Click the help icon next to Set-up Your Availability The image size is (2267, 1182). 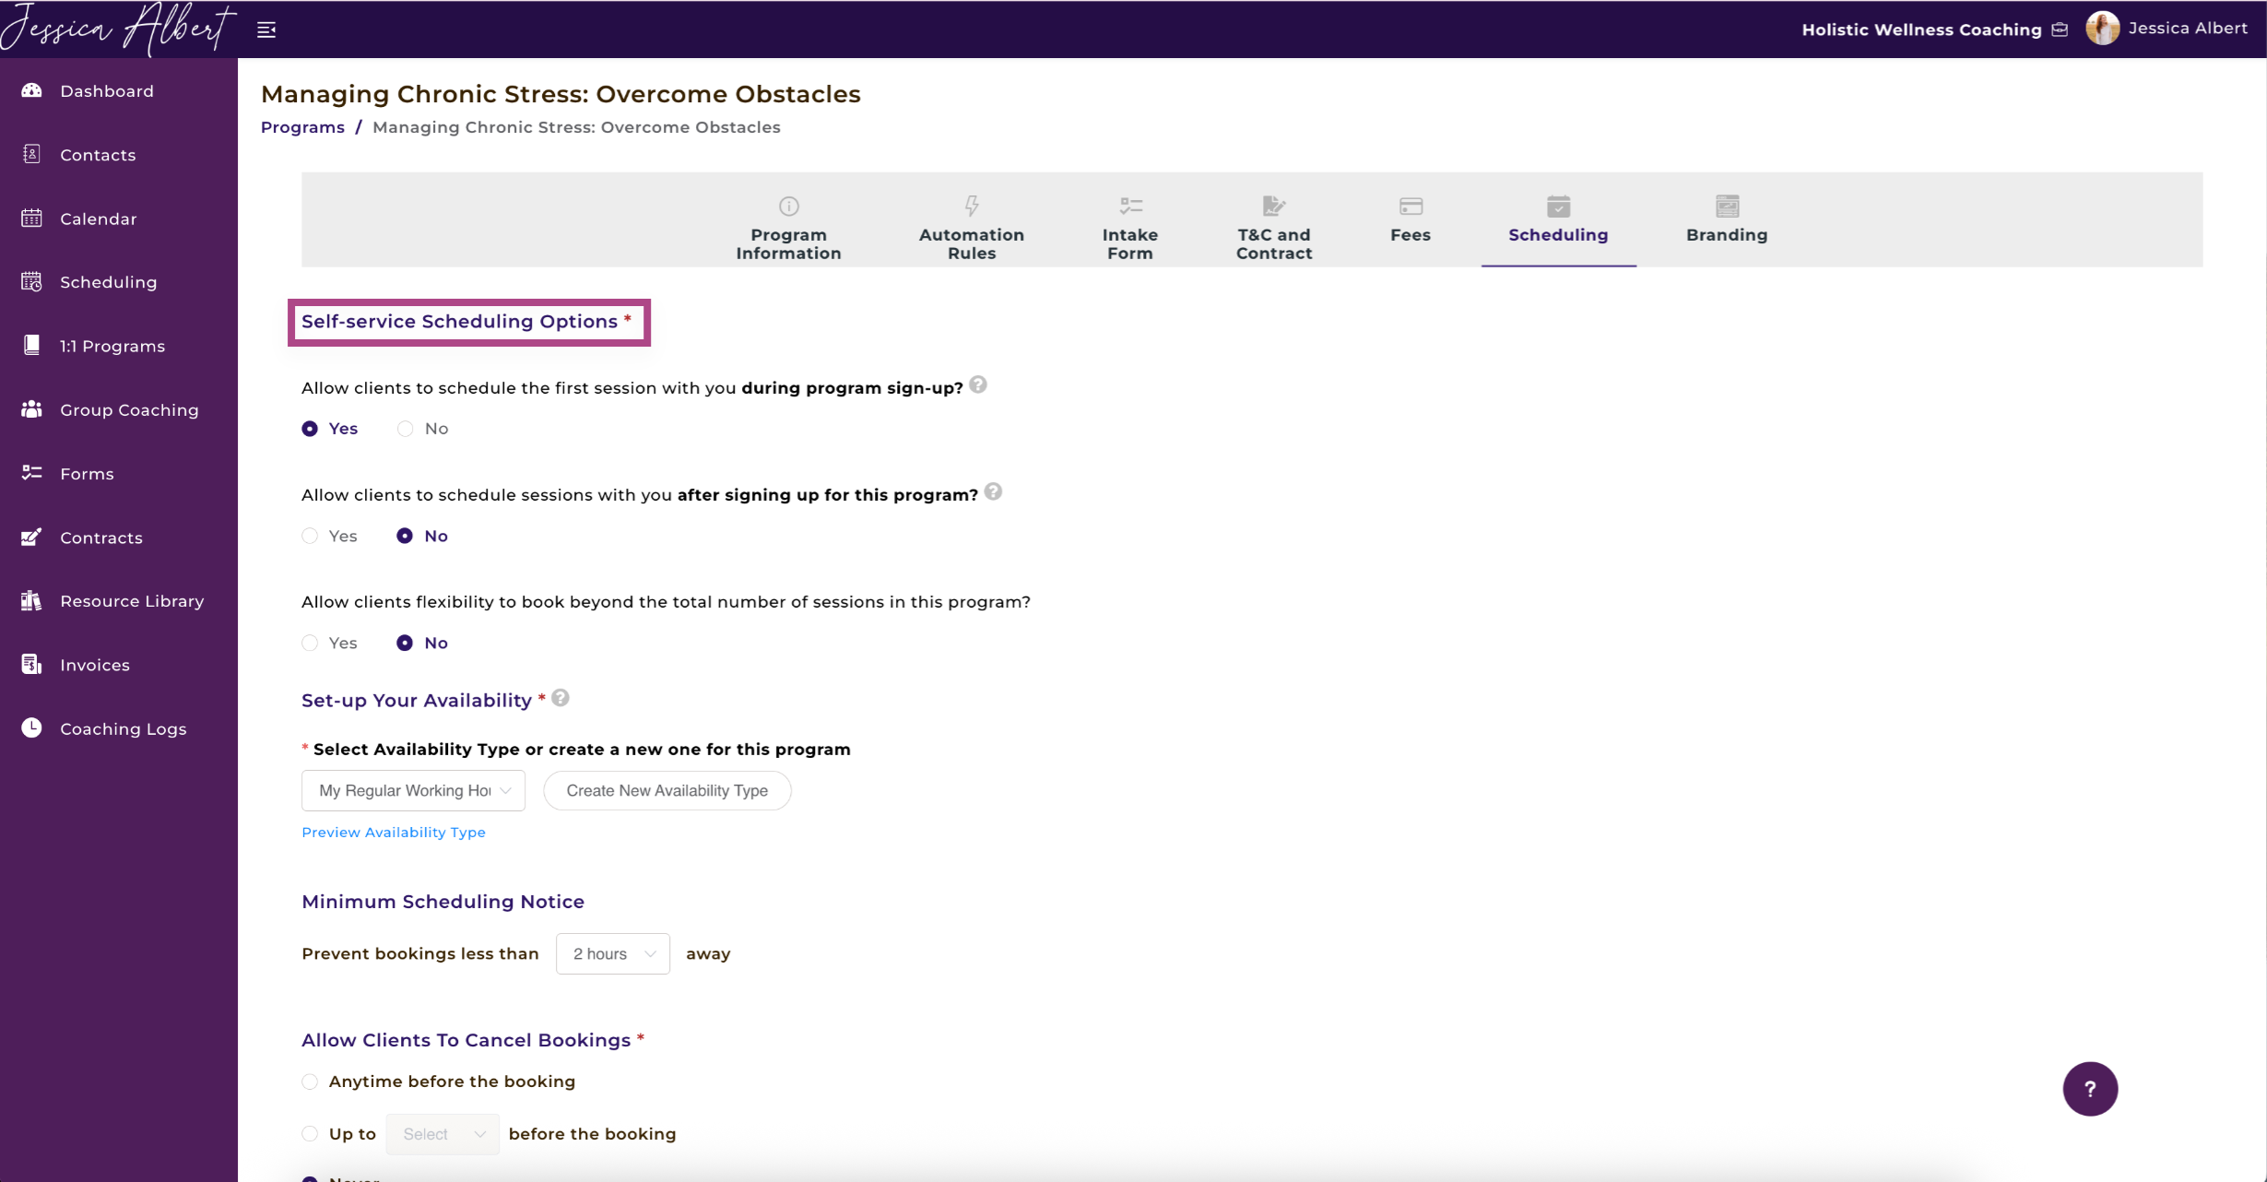click(561, 698)
